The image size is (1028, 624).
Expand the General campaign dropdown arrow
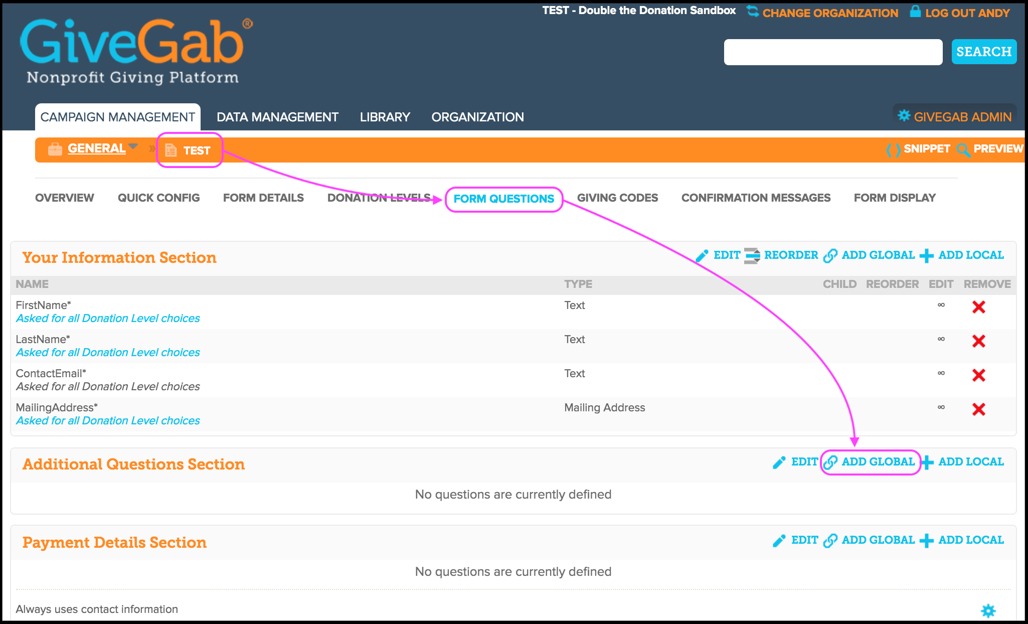click(133, 146)
